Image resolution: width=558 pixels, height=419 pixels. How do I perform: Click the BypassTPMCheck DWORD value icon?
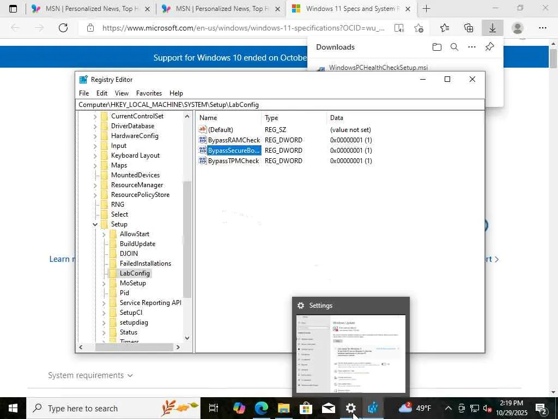click(x=203, y=161)
